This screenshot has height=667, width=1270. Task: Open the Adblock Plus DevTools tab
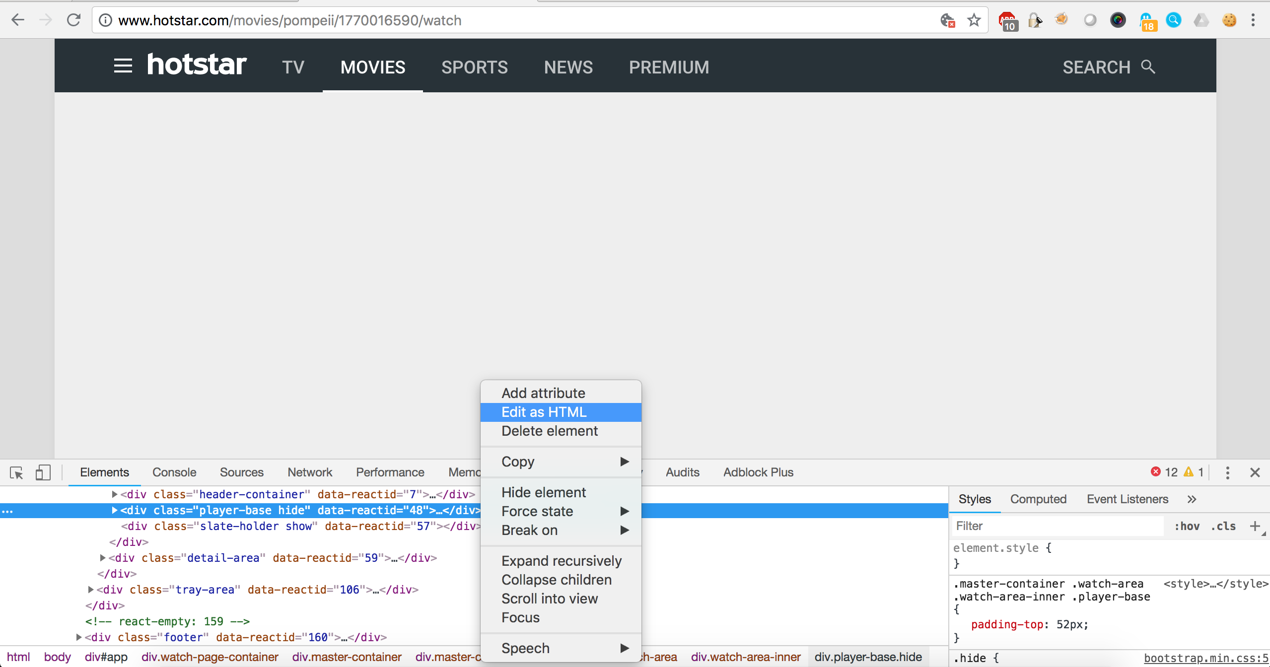(x=758, y=472)
